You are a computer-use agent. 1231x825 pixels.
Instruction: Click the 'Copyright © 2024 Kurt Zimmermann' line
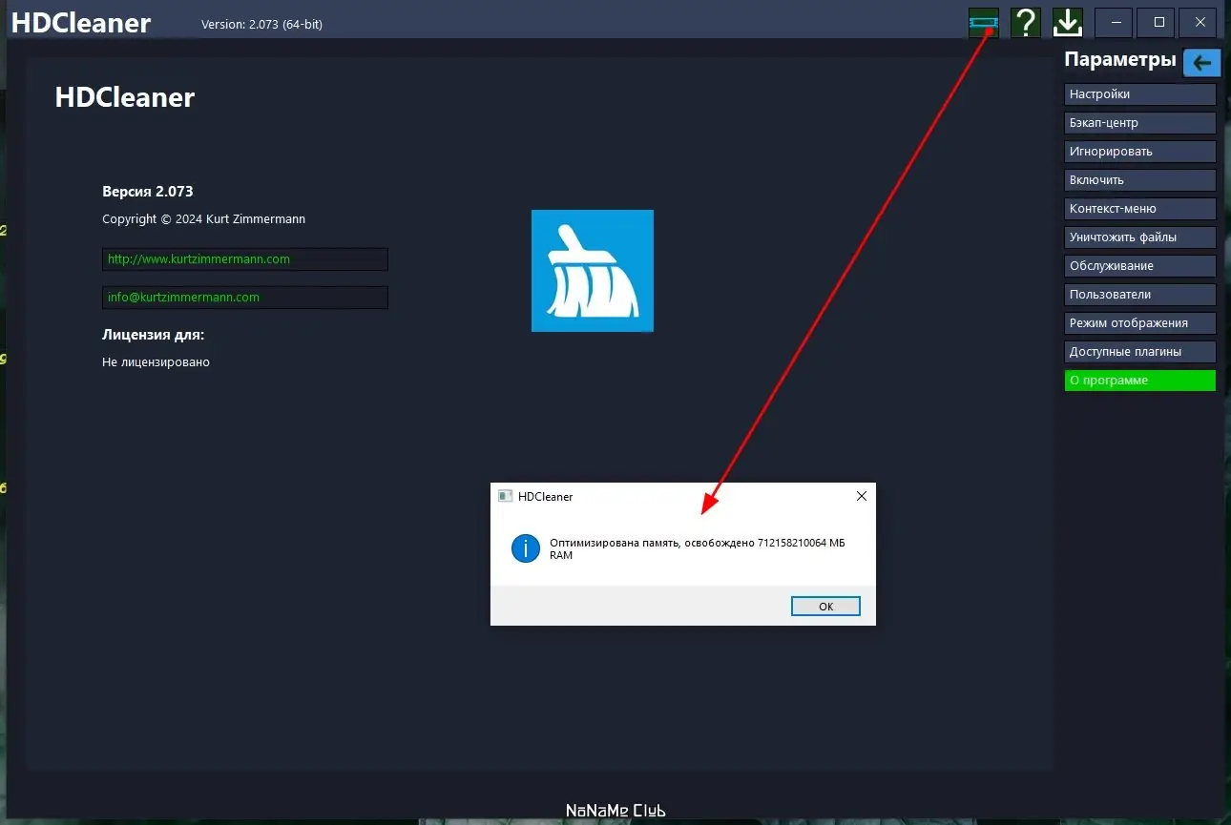click(x=204, y=219)
